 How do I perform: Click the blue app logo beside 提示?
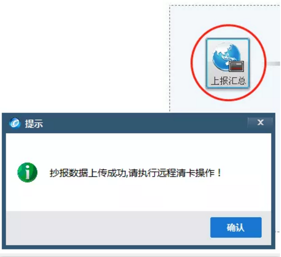coord(15,123)
